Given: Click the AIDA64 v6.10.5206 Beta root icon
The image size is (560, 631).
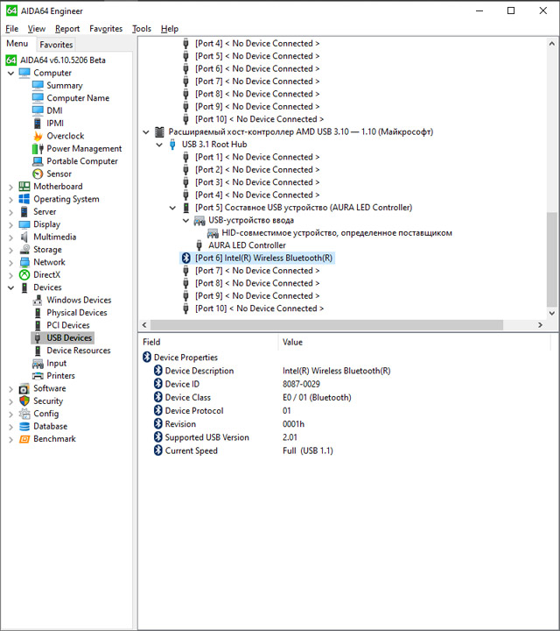Looking at the screenshot, I should (x=11, y=60).
